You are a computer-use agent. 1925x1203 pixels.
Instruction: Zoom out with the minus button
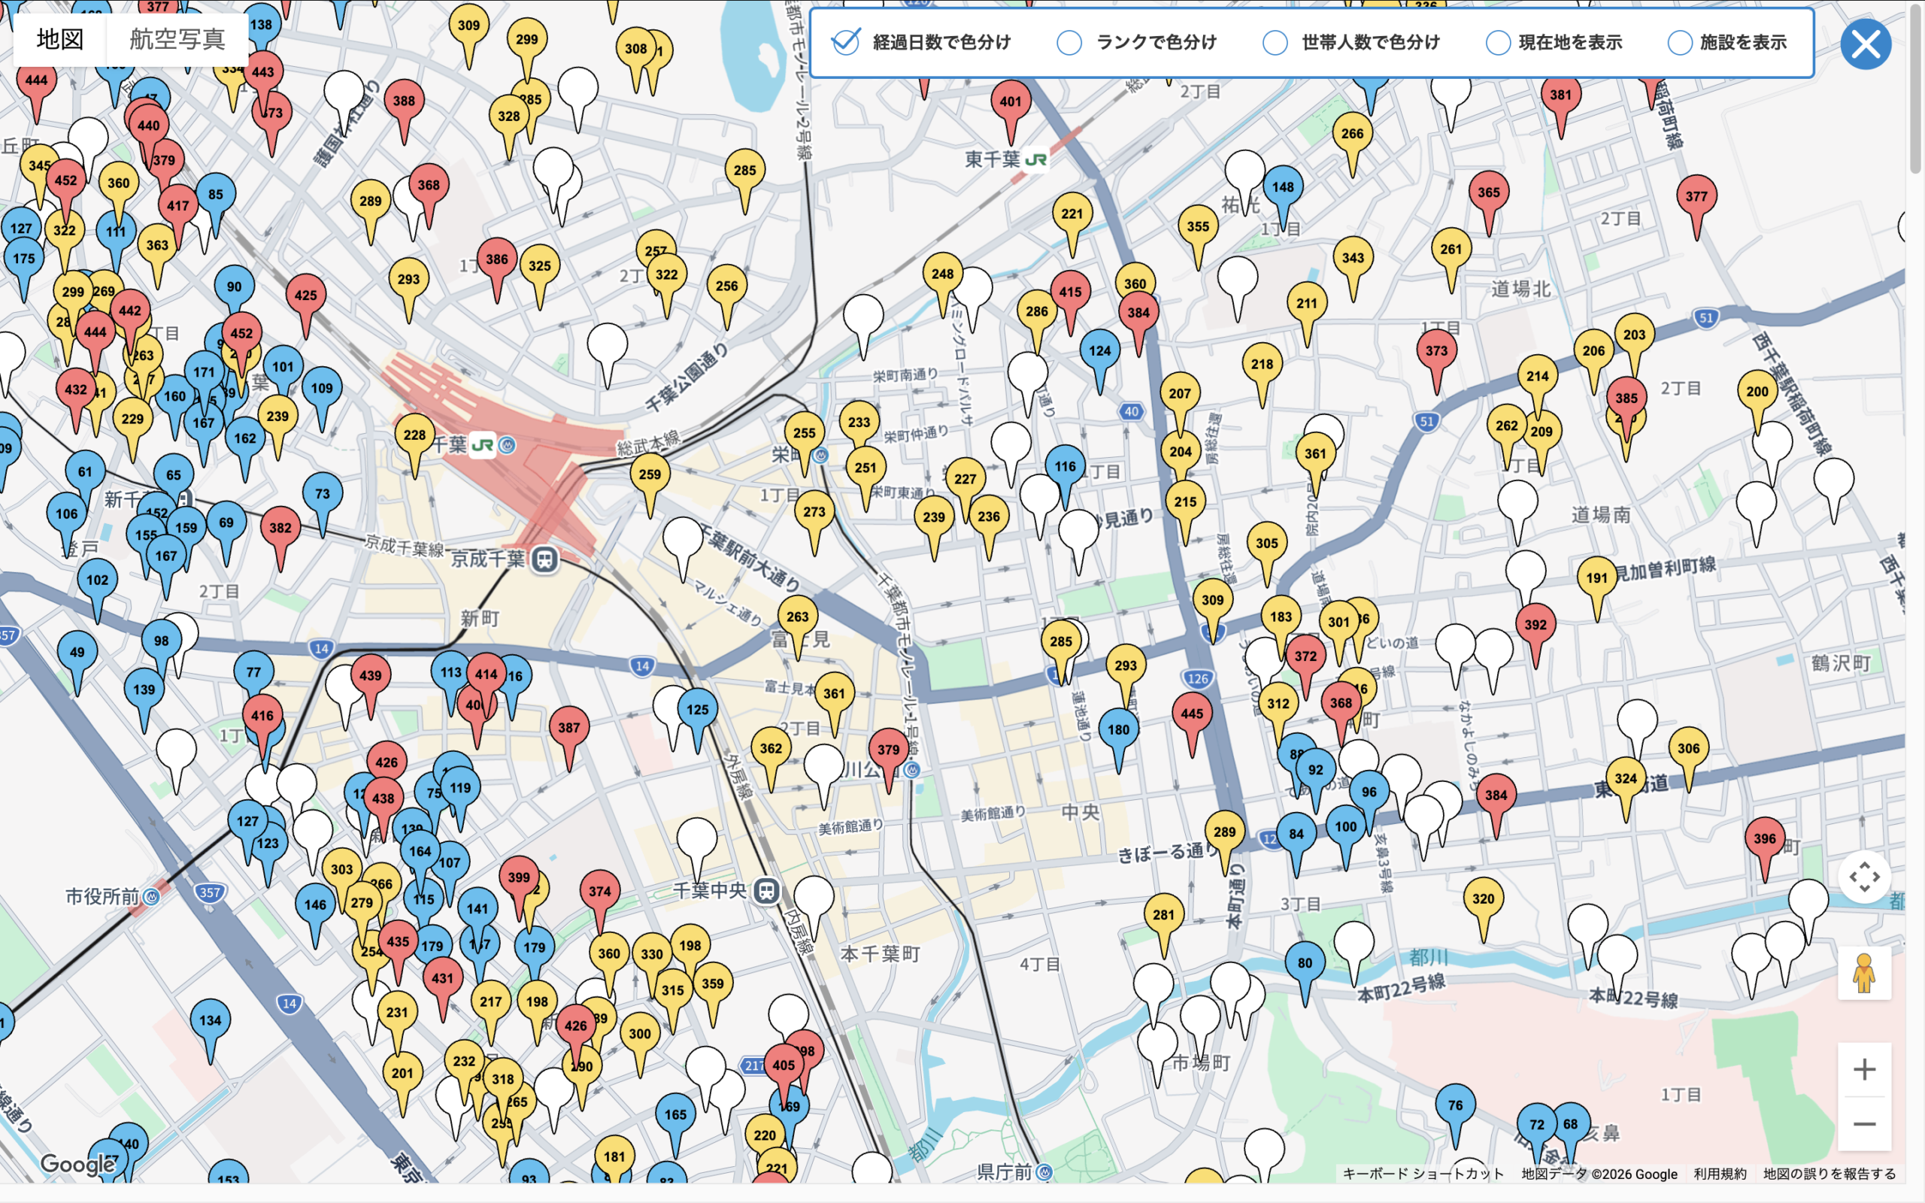point(1864,1123)
